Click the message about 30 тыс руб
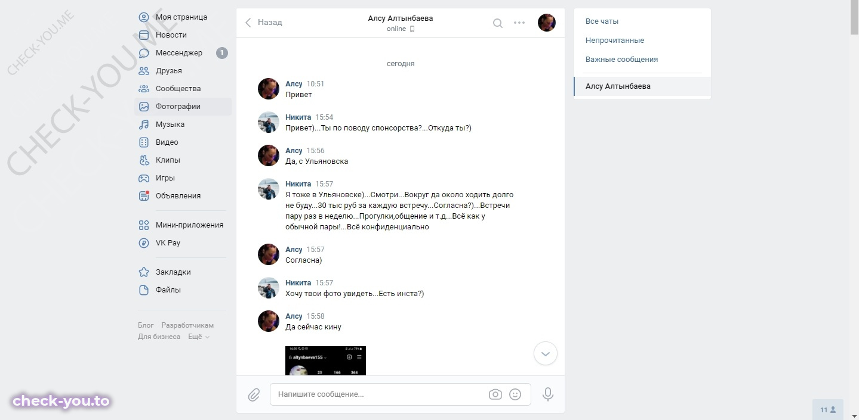Screen dimensions: 859x420 [x=399, y=211]
